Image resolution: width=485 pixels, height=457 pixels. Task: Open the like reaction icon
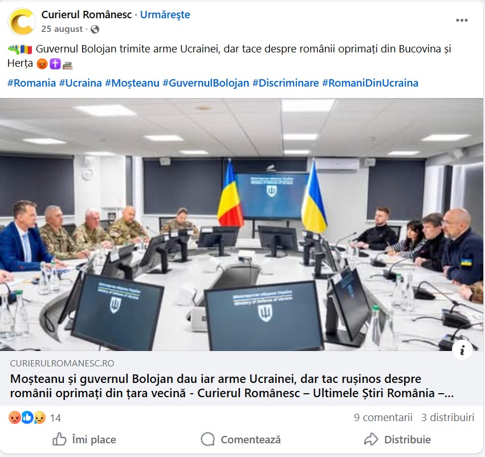click(27, 418)
